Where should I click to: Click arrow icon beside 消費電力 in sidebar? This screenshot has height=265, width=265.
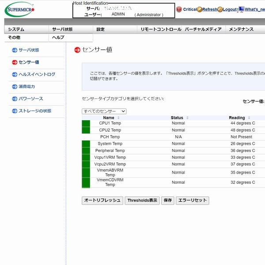[x=15, y=87]
